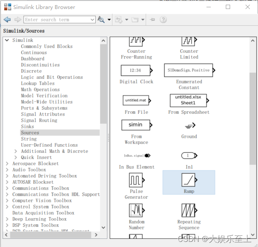Click the tree panel vertical scrollbar thumb
The width and height of the screenshot is (258, 247).
(103, 84)
